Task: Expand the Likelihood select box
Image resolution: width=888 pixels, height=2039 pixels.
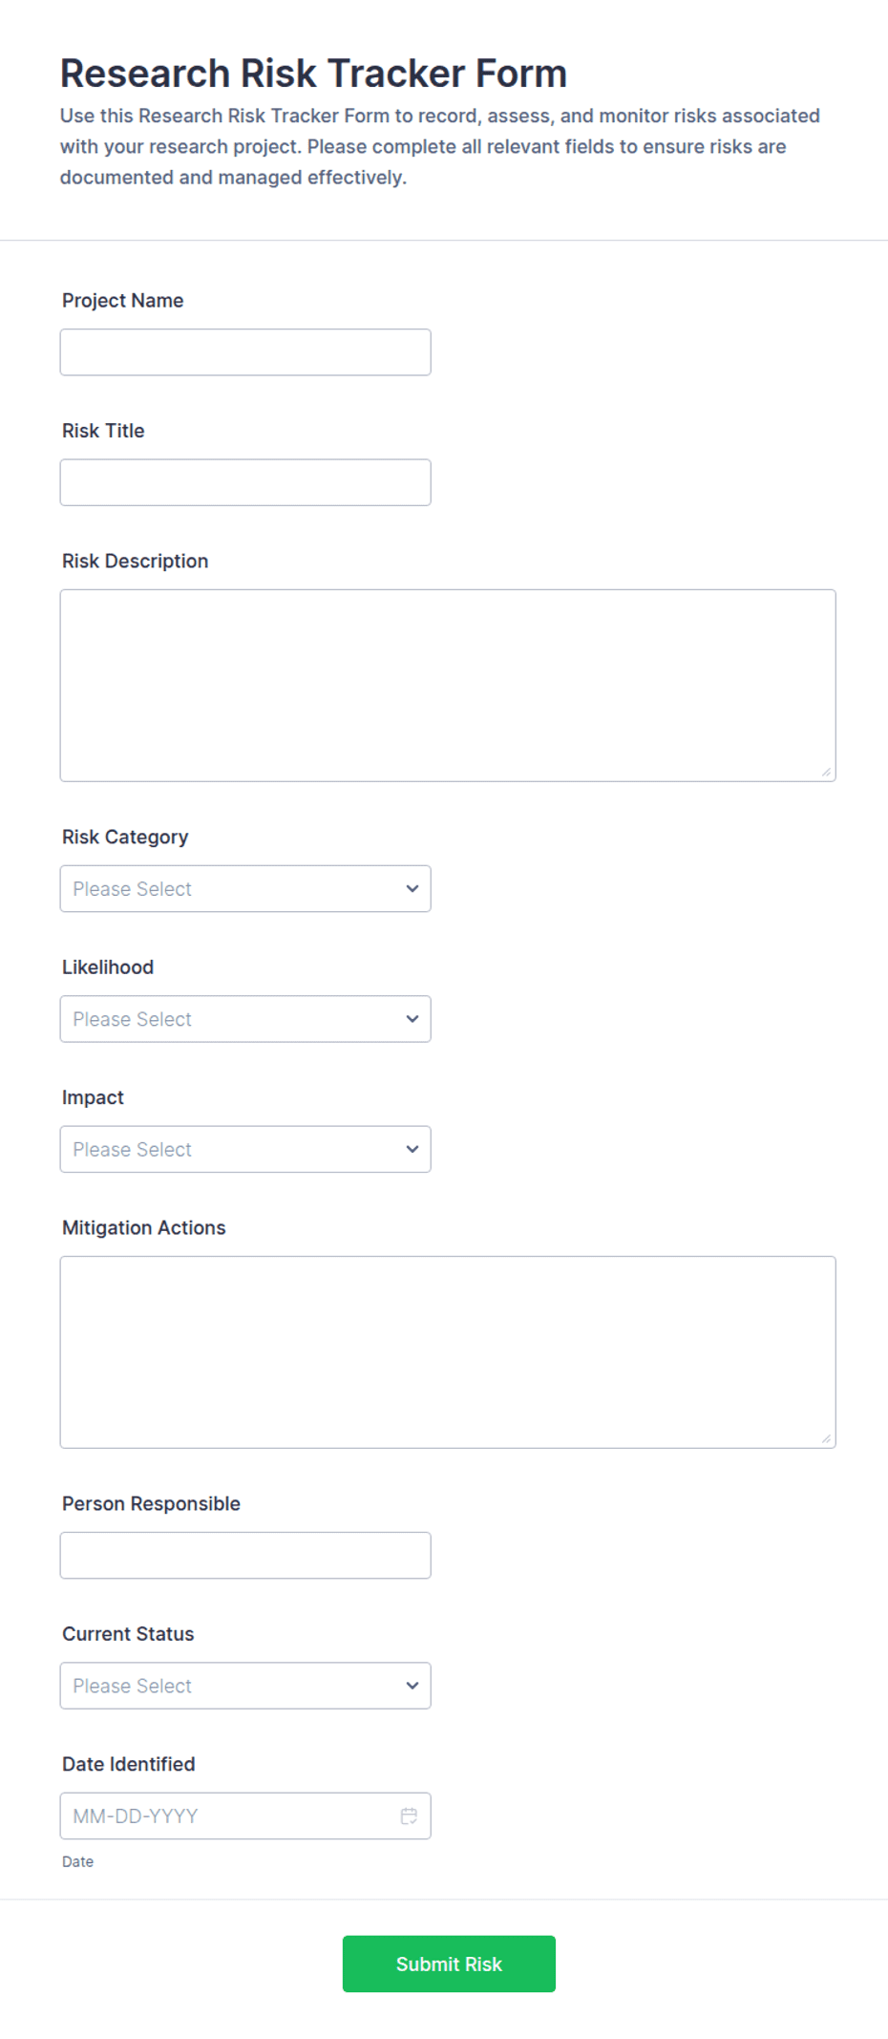Action: coord(245,1019)
